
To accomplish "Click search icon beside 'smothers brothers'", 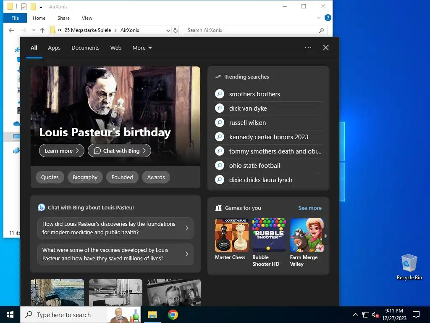I will (219, 94).
